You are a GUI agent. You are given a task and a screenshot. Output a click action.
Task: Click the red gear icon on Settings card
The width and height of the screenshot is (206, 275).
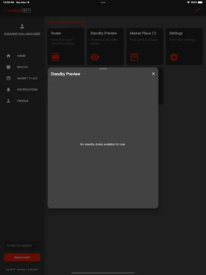coord(174,57)
